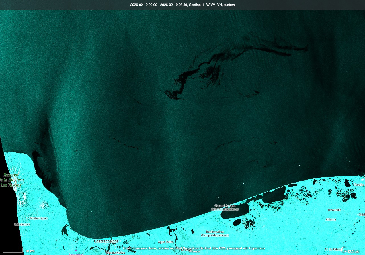The height and width of the screenshot is (255, 365).
Task: Click the Aldama place label
Action: pyautogui.click(x=331, y=219)
